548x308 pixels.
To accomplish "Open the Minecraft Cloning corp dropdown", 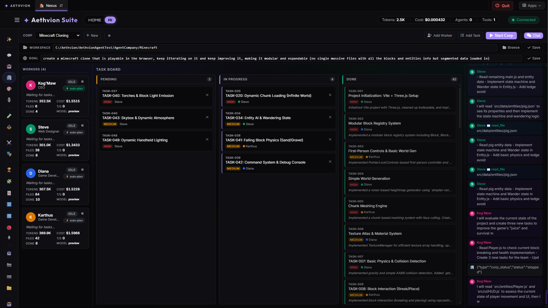I will 58,36.
